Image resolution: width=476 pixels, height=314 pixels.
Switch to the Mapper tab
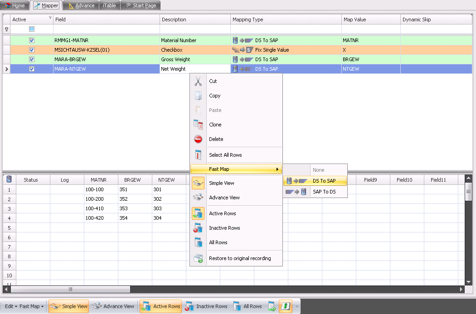pyautogui.click(x=46, y=5)
